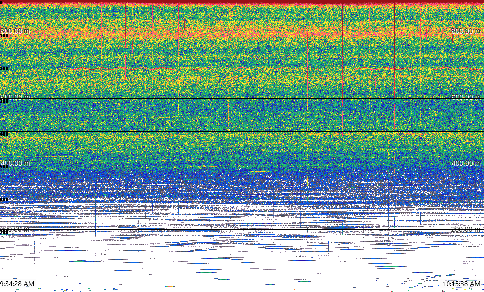Viewport: 484px width, 292px height.
Task: Click the 10:15:38 AM end timestamp
Action: tap(461, 284)
